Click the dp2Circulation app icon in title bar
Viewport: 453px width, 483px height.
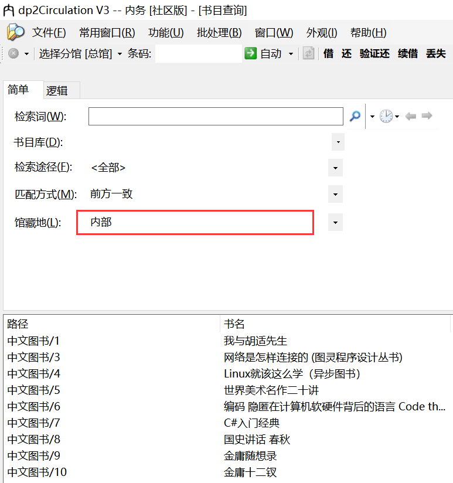[8, 10]
